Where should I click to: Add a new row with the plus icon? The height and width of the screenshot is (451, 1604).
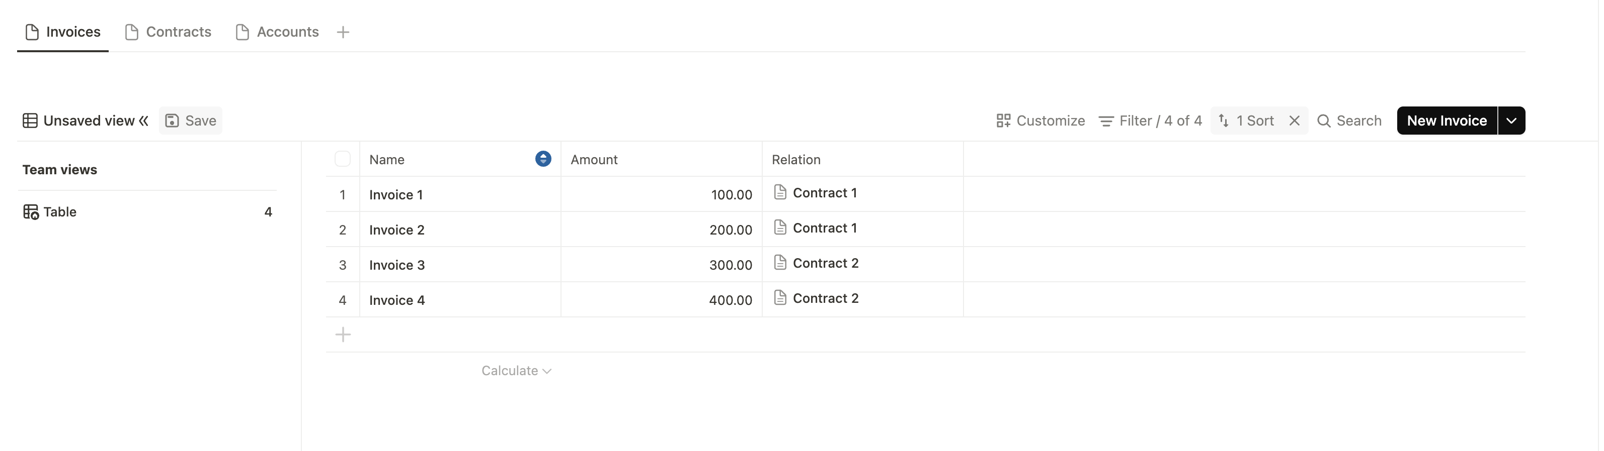[343, 335]
